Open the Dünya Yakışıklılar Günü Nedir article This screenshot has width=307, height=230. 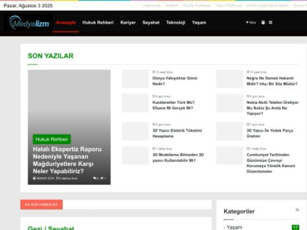[174, 81]
